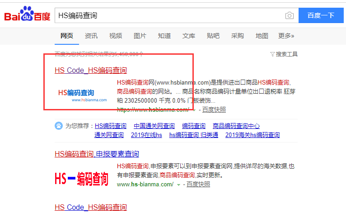
Task: Click the 百度一下 search button
Action: 321,15
